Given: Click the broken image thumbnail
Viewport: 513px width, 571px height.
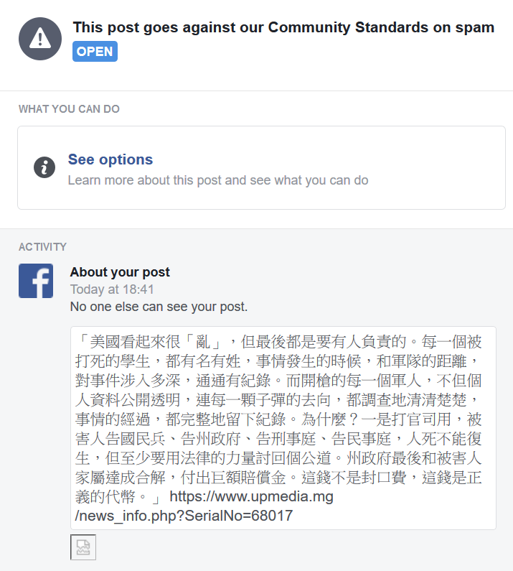Looking at the screenshot, I should click(x=83, y=547).
